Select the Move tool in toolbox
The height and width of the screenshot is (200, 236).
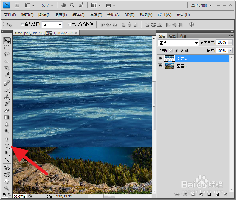(7, 41)
